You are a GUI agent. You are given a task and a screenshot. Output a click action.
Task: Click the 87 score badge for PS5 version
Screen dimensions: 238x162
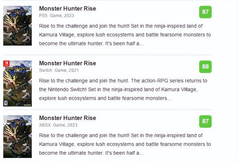point(205,12)
